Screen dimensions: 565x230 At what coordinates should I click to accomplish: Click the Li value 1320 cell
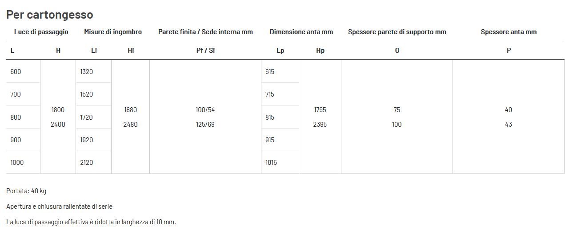click(93, 71)
